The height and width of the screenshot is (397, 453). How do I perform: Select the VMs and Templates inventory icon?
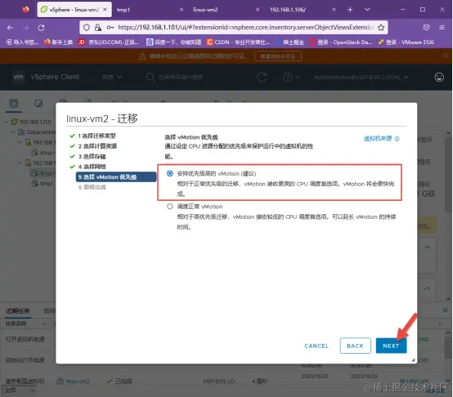[x=38, y=103]
